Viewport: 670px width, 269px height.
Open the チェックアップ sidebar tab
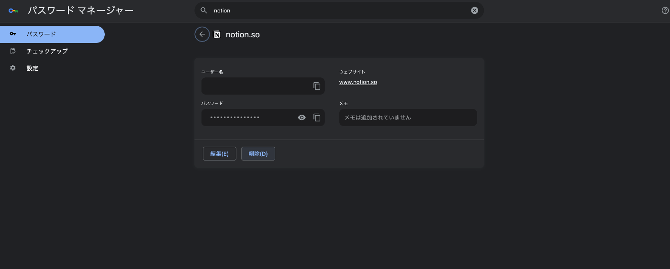(52, 51)
